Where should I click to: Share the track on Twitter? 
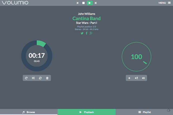coord(82,33)
